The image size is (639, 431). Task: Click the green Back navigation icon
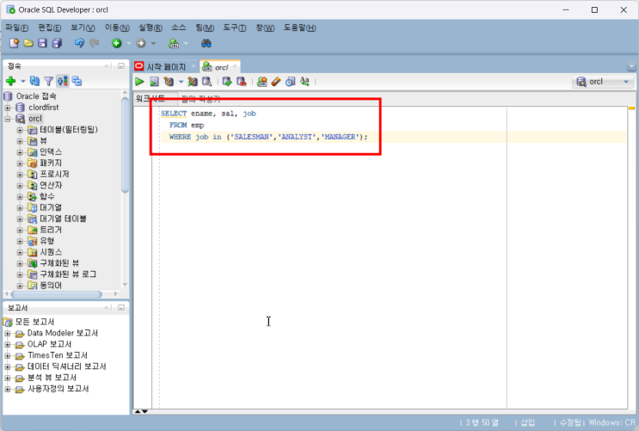point(117,43)
